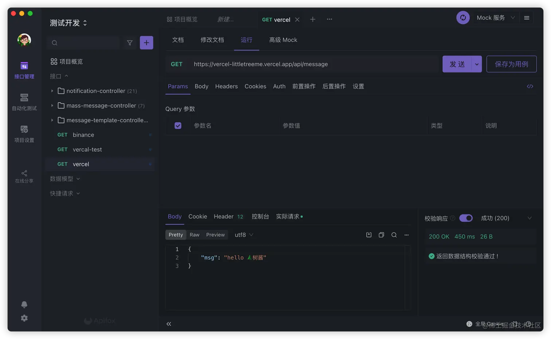Download the response body

(x=368, y=235)
